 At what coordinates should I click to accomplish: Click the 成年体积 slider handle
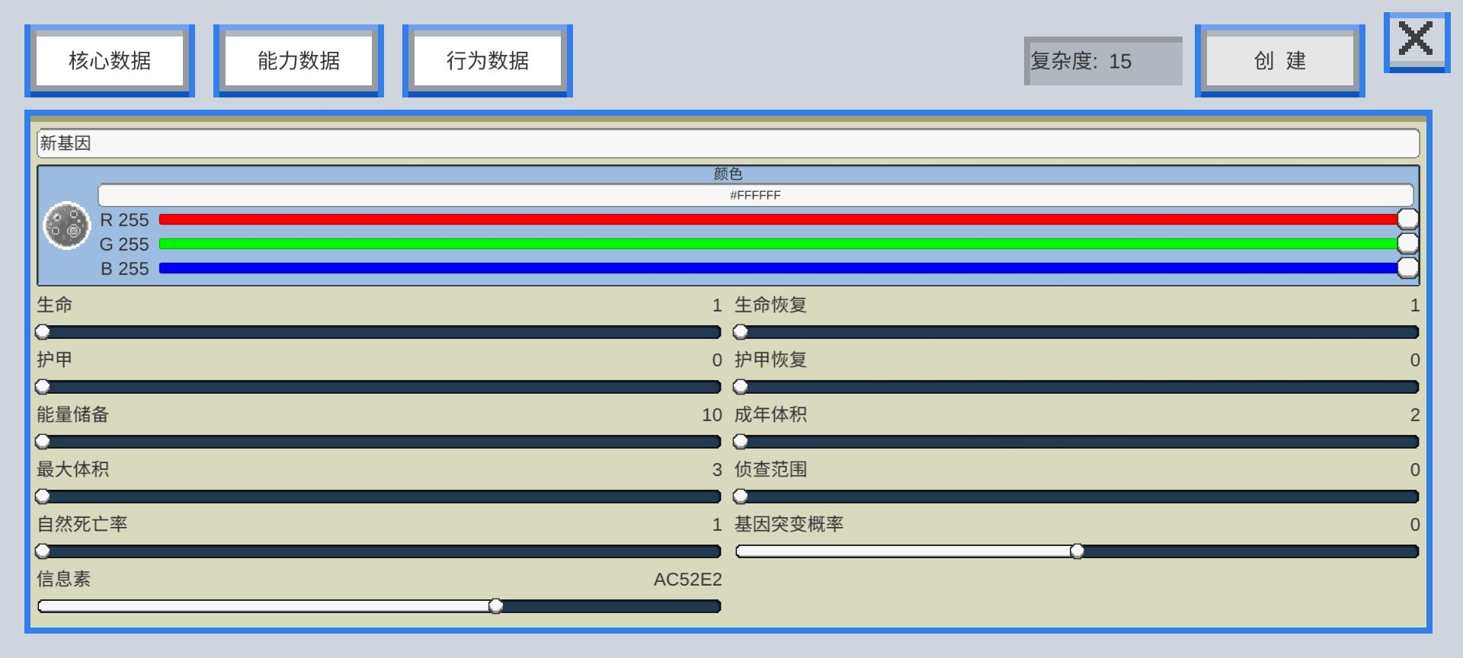[x=741, y=442]
